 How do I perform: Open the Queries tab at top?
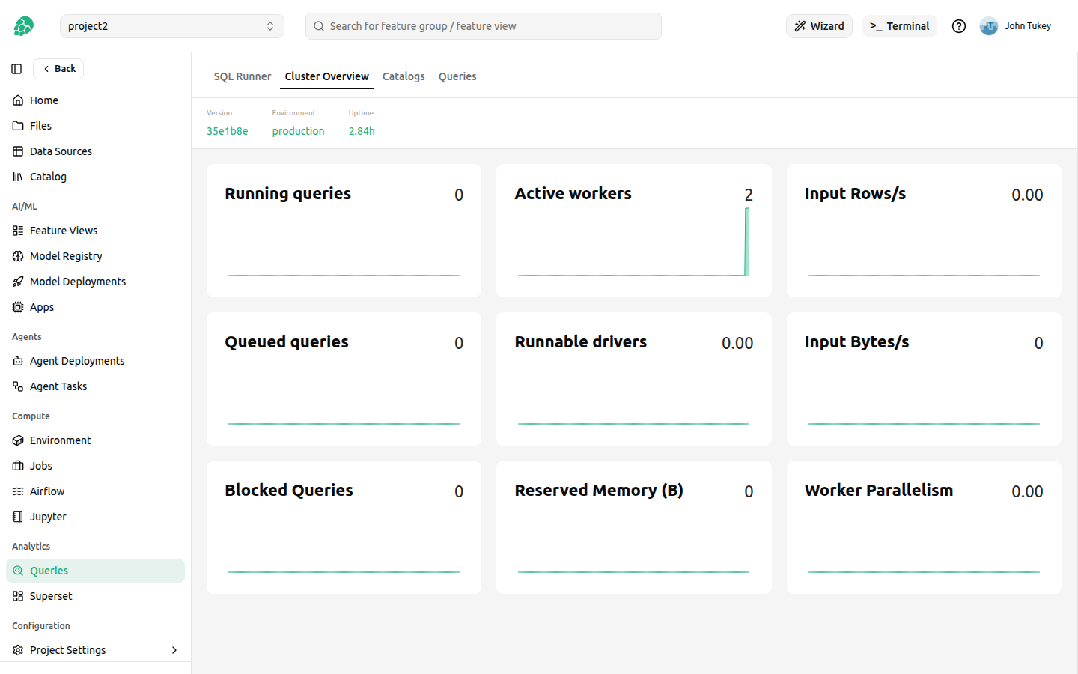click(457, 76)
